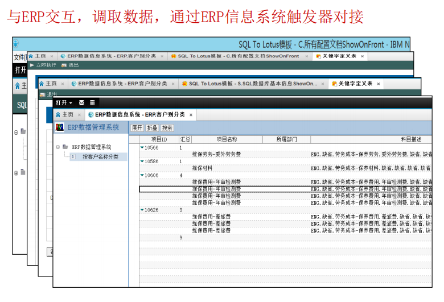
Task: Collapse the ERP数据管理系统 tree node
Action: pyautogui.click(x=57, y=147)
